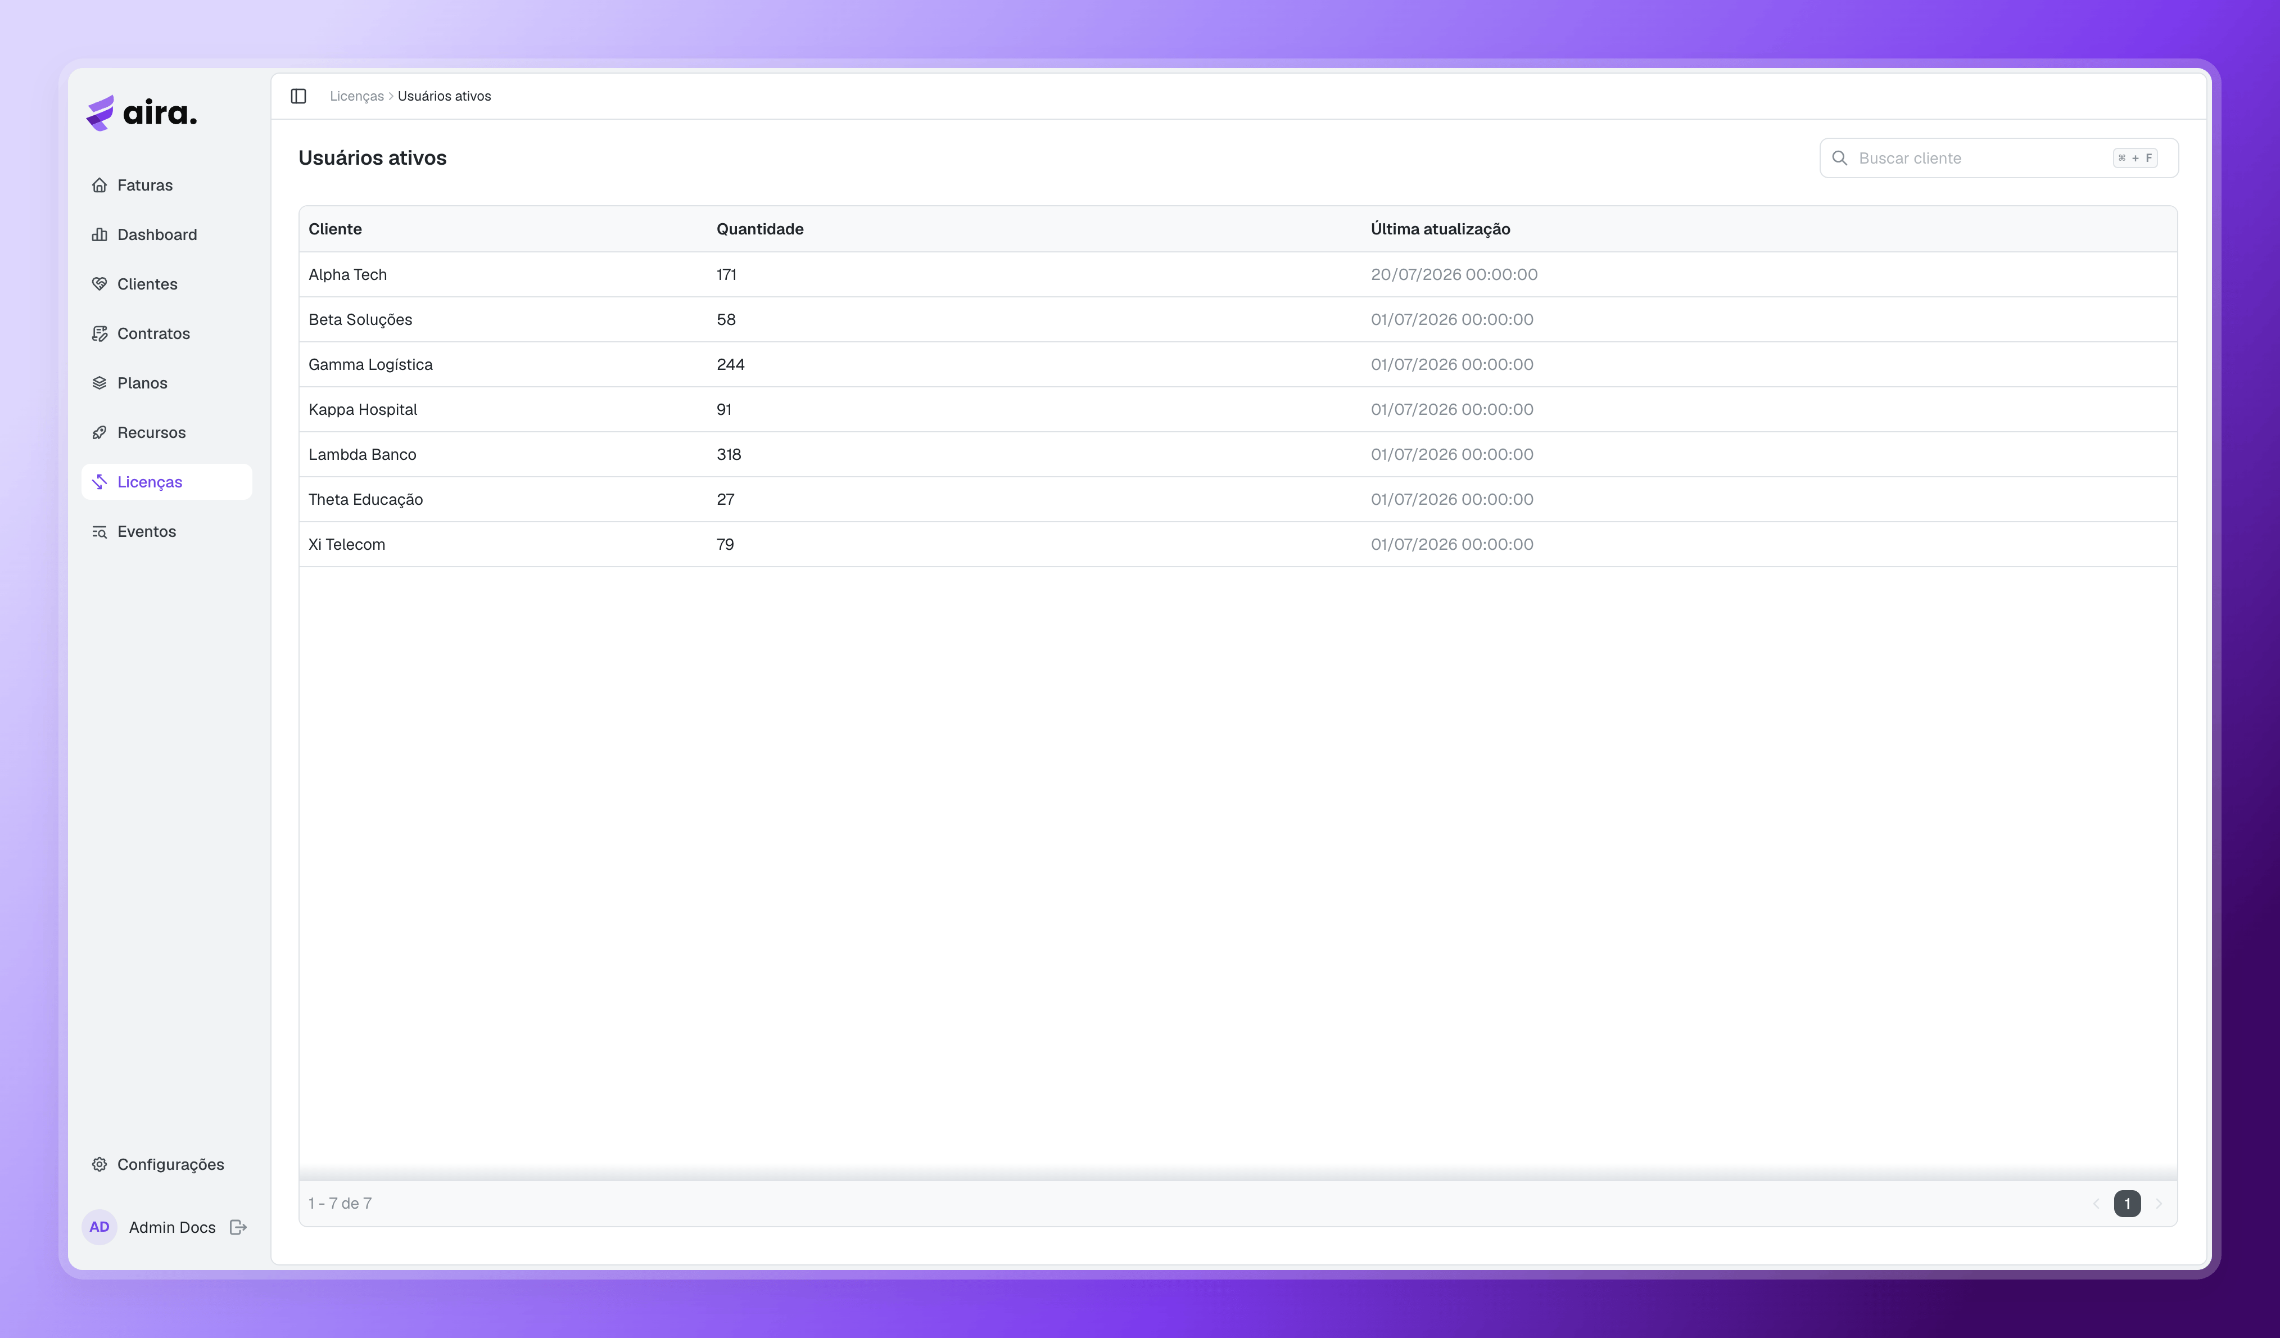Select the Lambda Banco row
This screenshot has width=2280, height=1338.
click(1238, 454)
